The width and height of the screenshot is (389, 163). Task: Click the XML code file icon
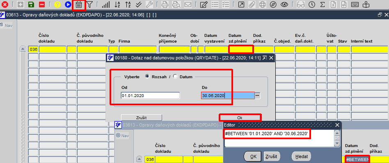tap(344, 5)
